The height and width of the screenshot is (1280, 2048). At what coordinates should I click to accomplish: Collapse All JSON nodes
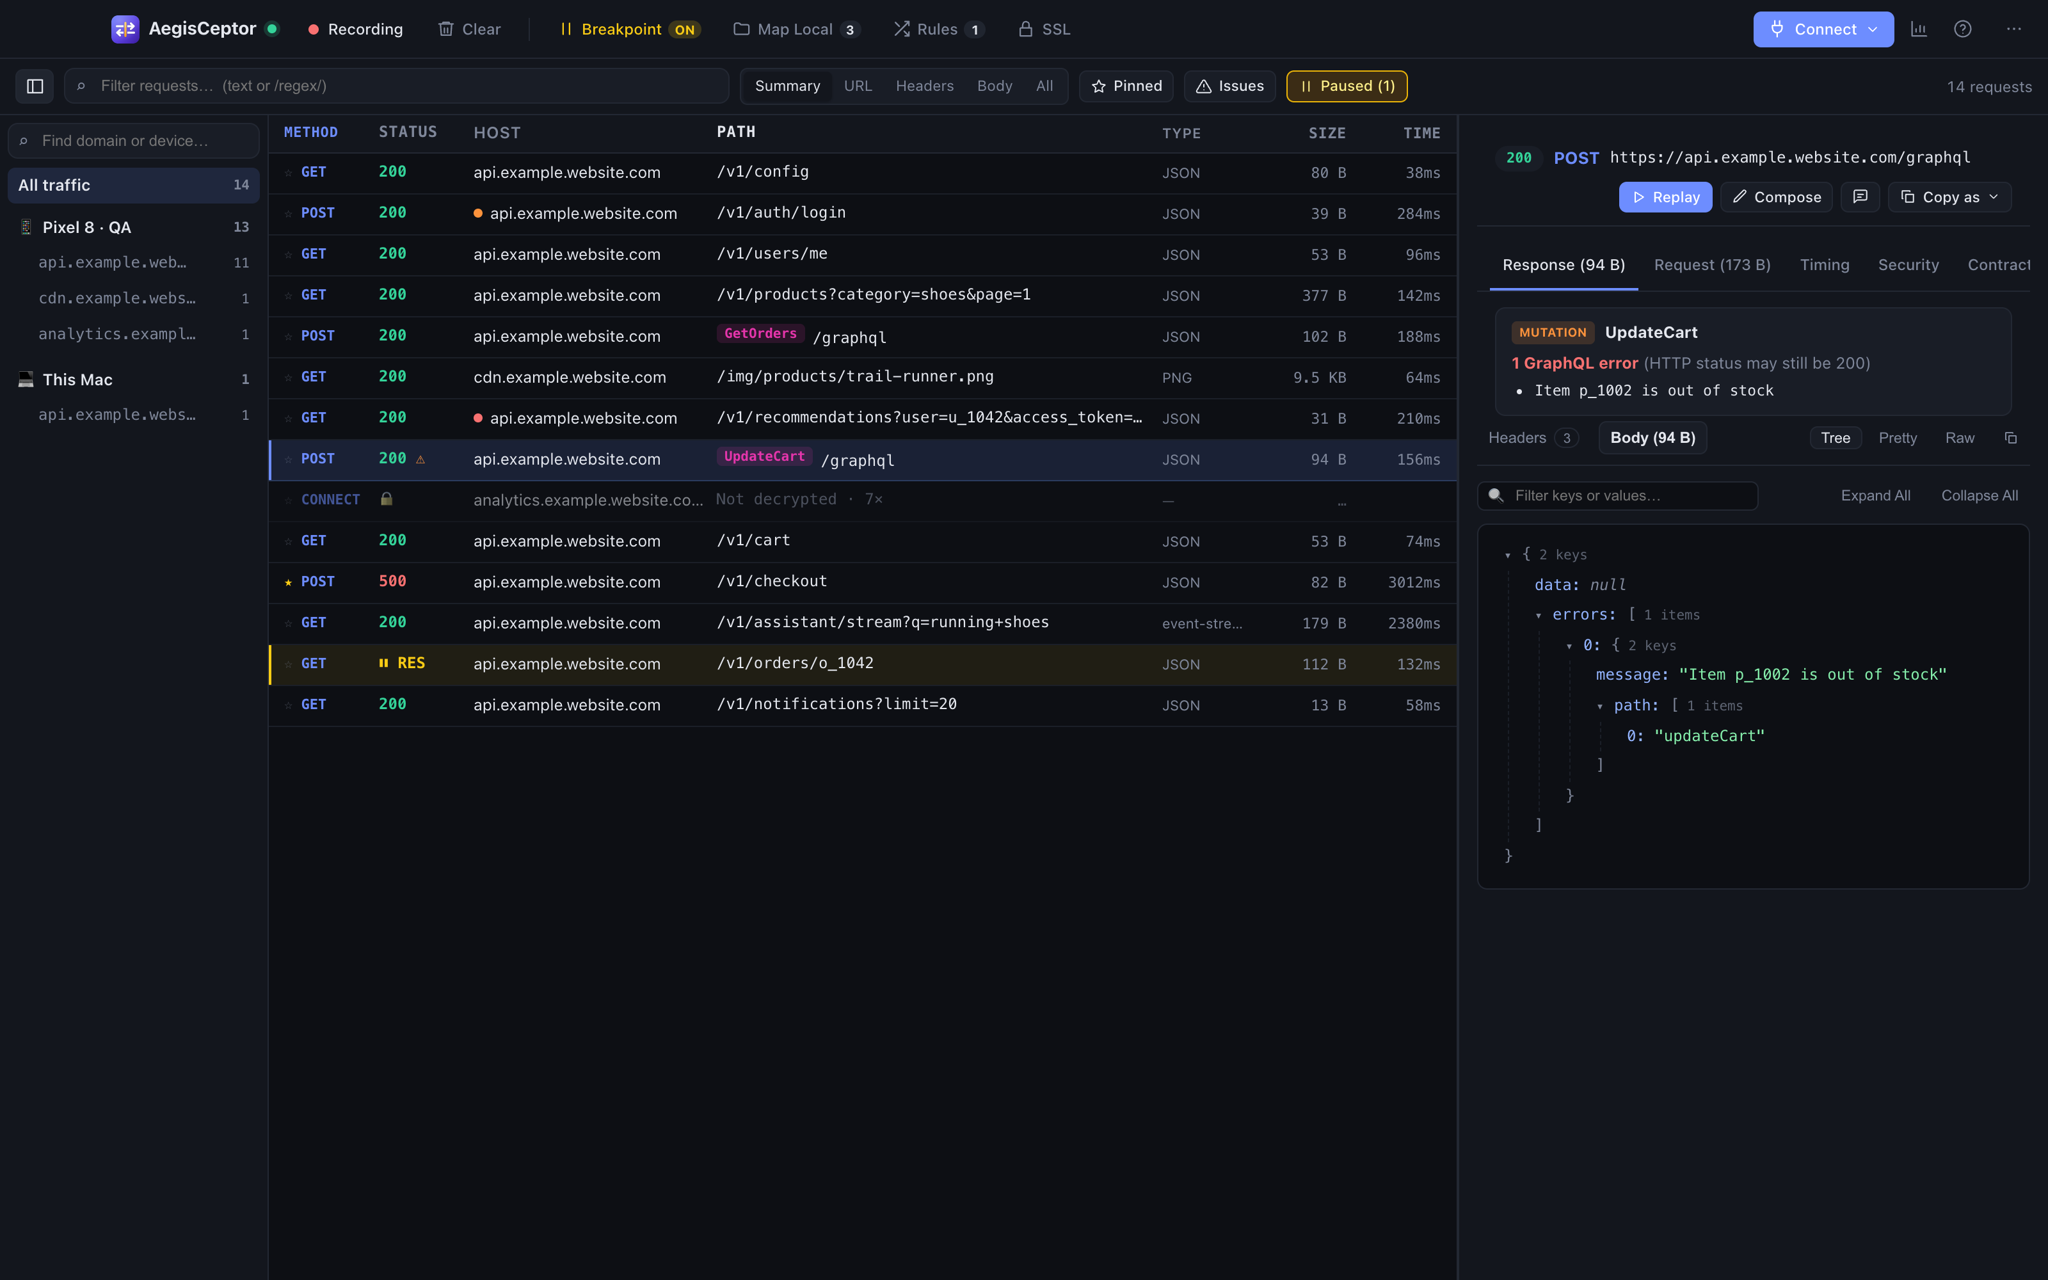pos(1980,495)
